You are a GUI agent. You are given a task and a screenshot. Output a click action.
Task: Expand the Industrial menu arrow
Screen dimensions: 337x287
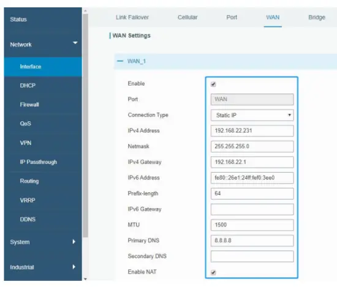tap(74, 267)
